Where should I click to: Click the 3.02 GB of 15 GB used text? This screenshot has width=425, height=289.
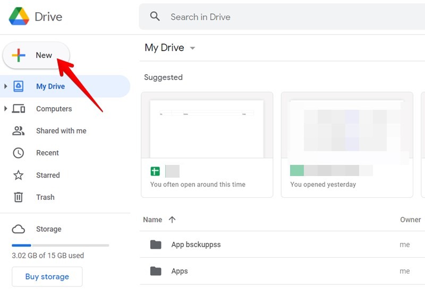click(x=48, y=256)
